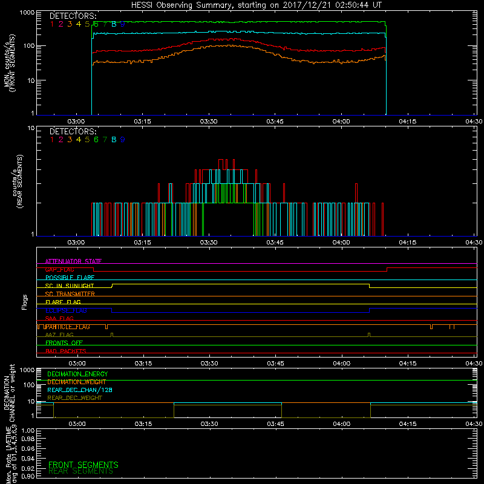Click the FLARE_FLAG label

pyautogui.click(x=63, y=302)
